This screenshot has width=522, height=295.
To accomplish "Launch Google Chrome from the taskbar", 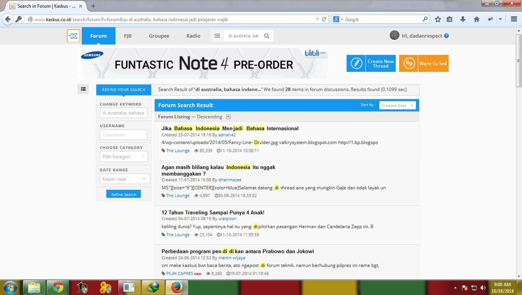I will (58, 287).
